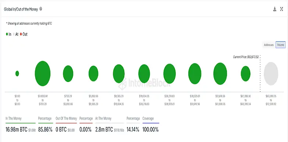This screenshot has height=142, width=288.
Task: Click the download chart icon
Action: point(275,9)
